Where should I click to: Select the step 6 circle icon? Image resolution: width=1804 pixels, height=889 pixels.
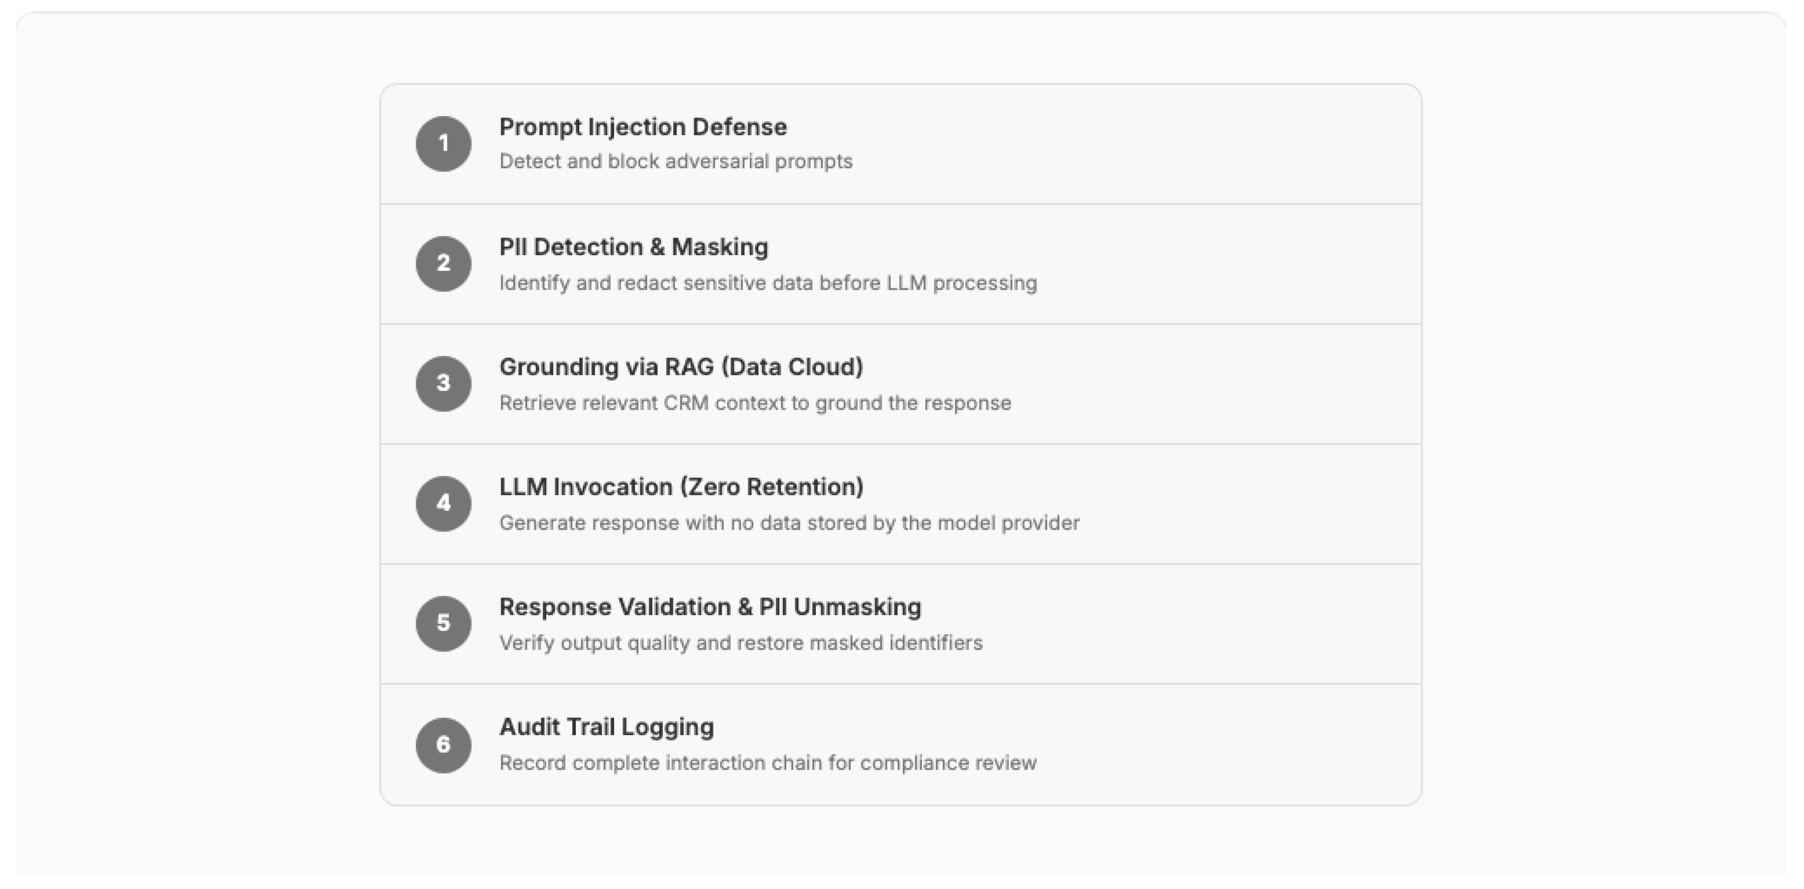(444, 745)
